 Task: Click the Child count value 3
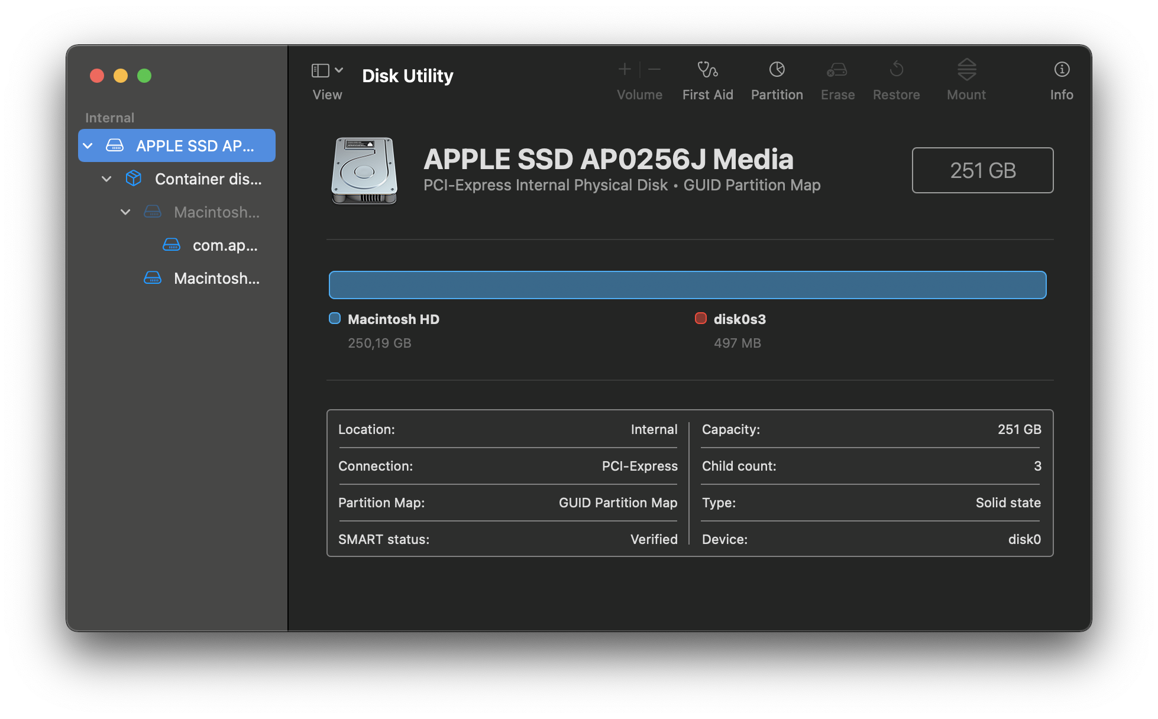pyautogui.click(x=1037, y=466)
